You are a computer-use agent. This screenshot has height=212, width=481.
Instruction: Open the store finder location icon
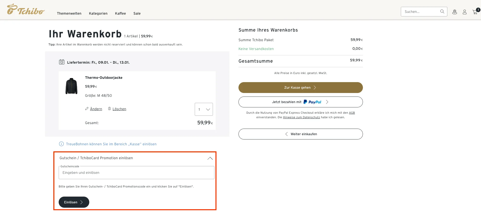pos(455,12)
